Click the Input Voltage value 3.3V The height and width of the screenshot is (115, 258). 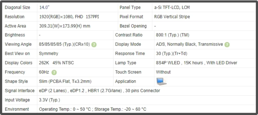[49, 100]
